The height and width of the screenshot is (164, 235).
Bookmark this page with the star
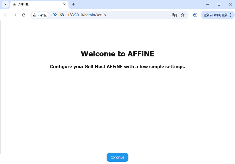183,15
